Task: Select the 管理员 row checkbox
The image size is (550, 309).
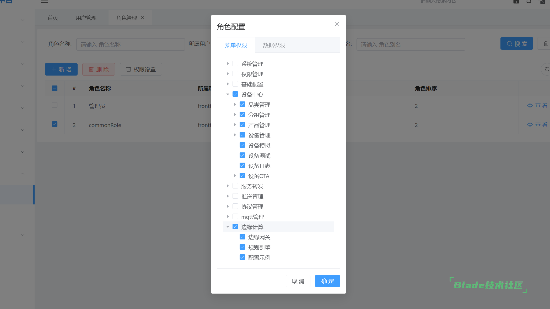Action: click(55, 105)
